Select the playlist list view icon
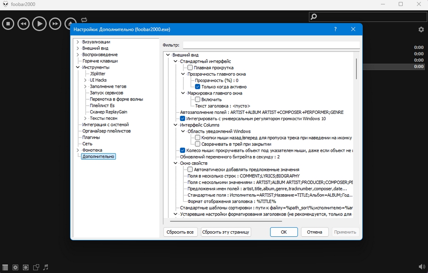Viewport: 428px width, 273px height. click(5, 267)
